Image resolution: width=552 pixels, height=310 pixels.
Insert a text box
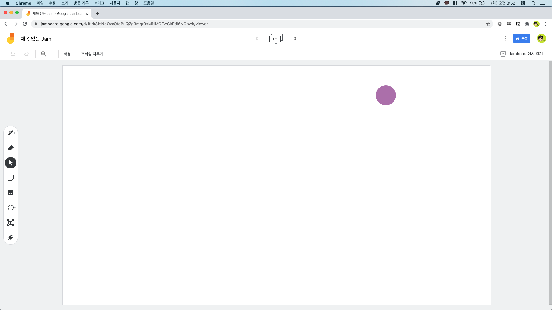point(11,222)
